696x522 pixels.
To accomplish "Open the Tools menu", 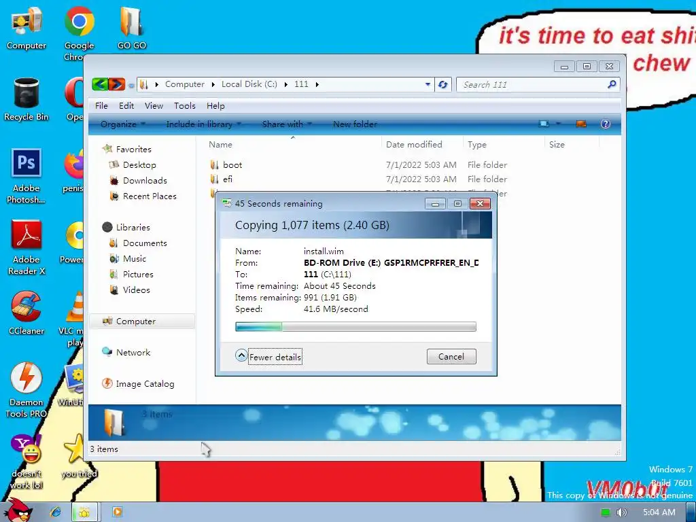I will point(184,105).
